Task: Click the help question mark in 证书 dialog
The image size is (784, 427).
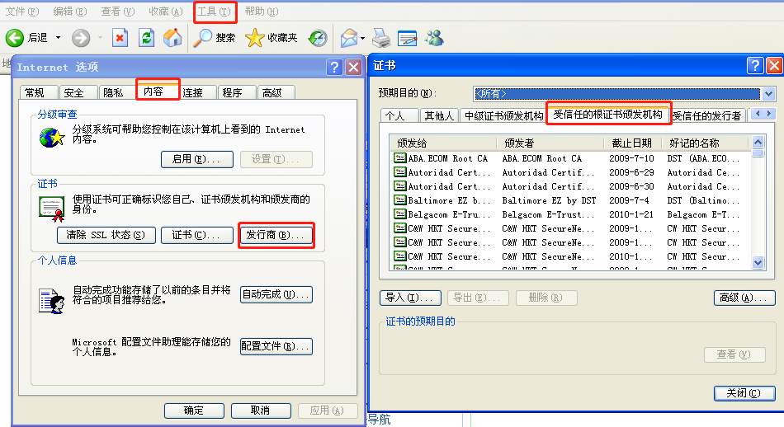Action: point(755,65)
